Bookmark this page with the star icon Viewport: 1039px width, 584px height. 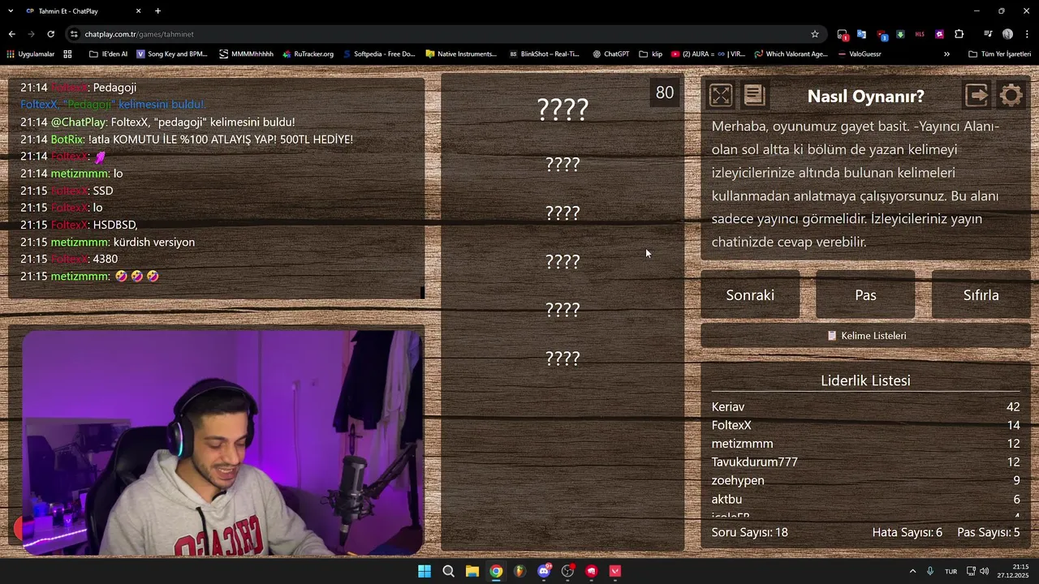click(815, 34)
